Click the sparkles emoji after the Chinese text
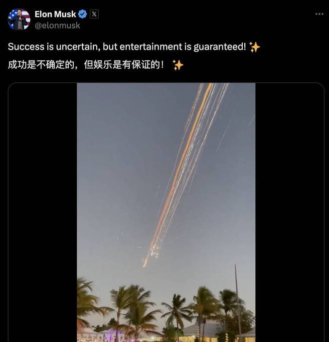The width and height of the screenshot is (329, 342). [178, 65]
